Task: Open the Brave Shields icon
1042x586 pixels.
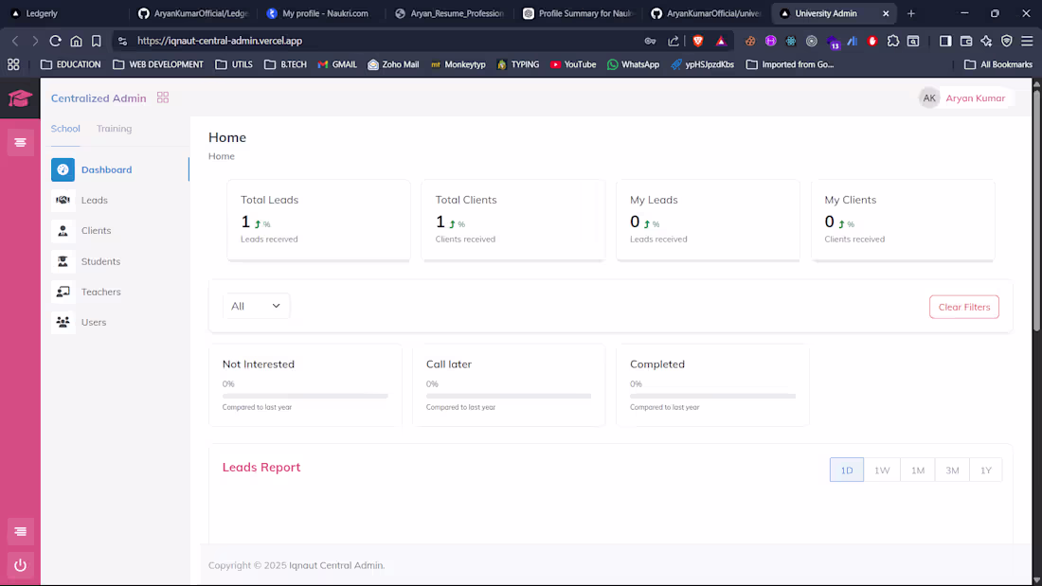Action: coord(698,41)
